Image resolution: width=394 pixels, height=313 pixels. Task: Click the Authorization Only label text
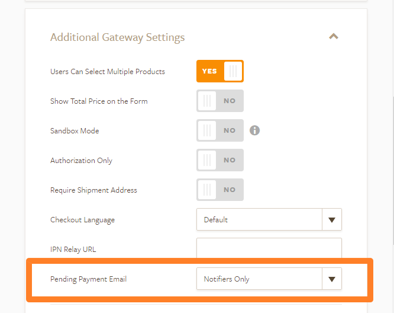pyautogui.click(x=81, y=161)
